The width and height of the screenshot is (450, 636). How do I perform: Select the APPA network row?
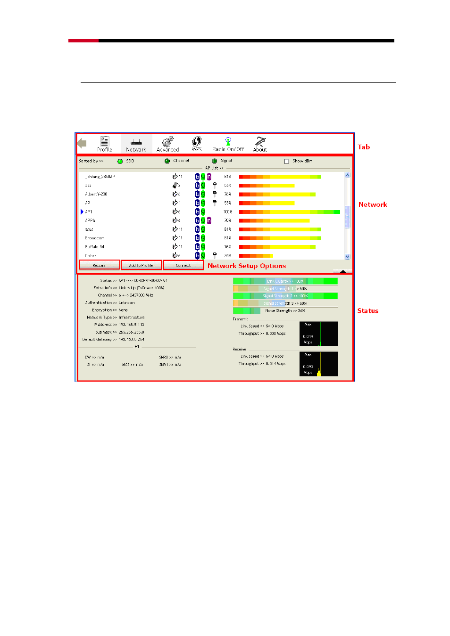pos(212,220)
